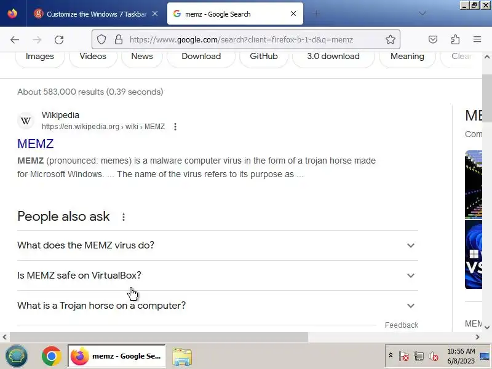Screen dimensions: 492x369
Task: Select the memz - Google Search tab
Action: point(235,14)
